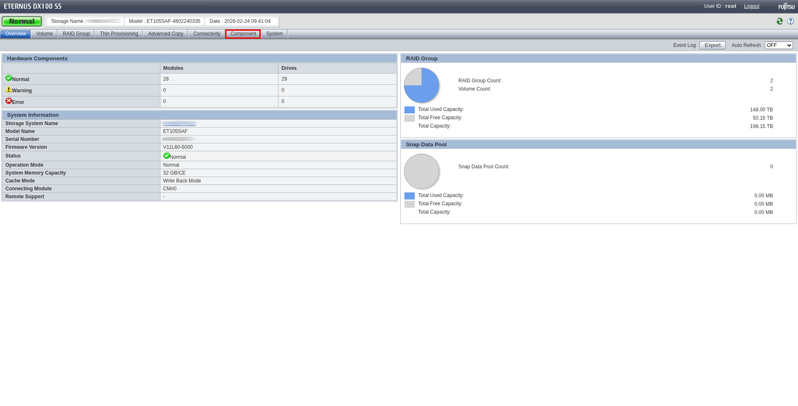
Task: Open the RAID Group tab
Action: 76,34
